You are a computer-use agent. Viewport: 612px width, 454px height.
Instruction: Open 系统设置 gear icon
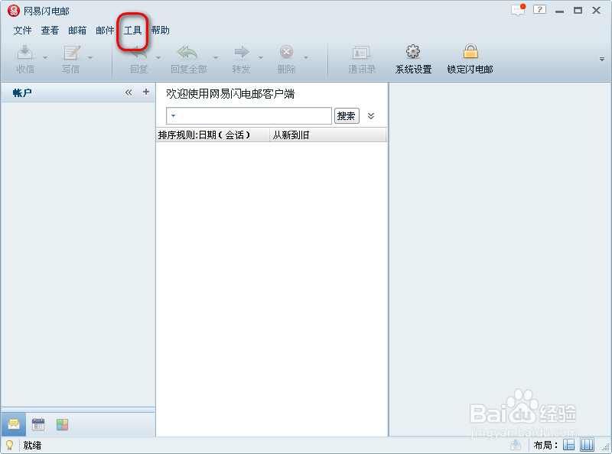pyautogui.click(x=413, y=52)
